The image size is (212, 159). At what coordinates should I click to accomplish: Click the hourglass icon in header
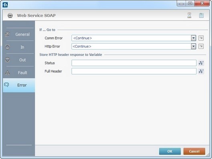189,15
